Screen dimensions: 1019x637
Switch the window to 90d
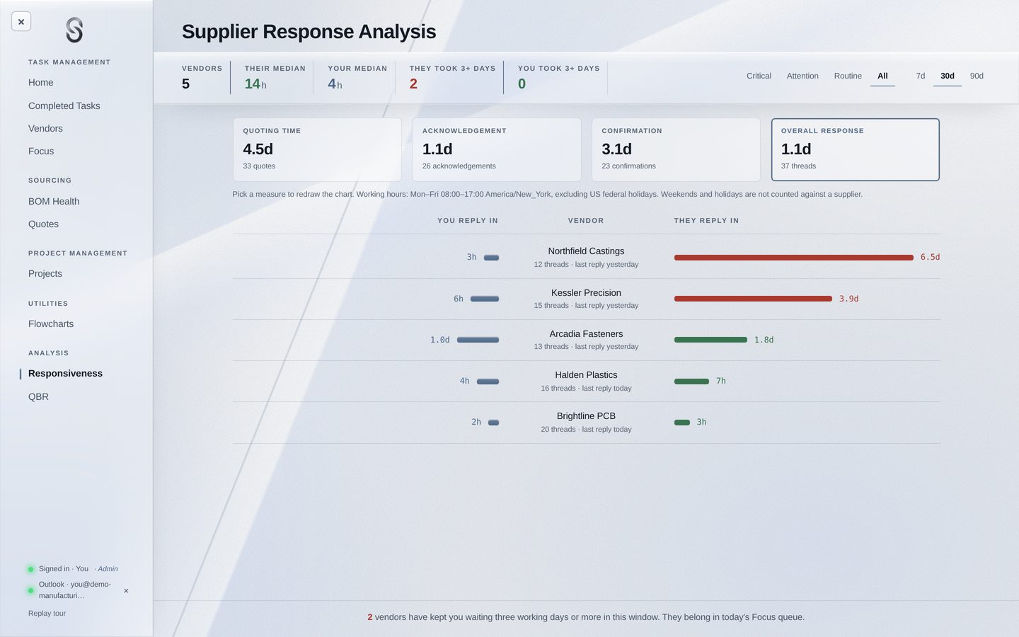tap(977, 76)
